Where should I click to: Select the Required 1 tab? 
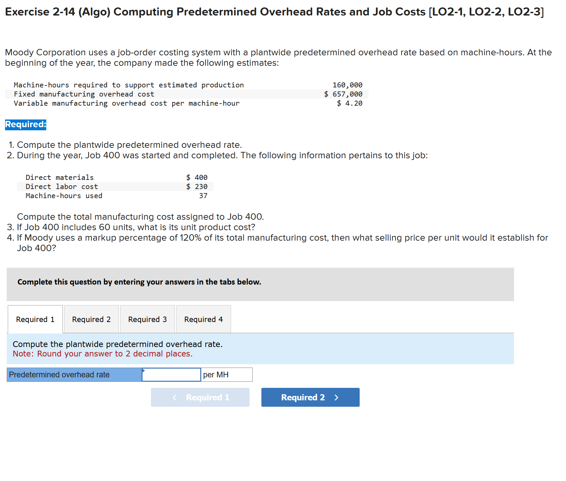[x=34, y=319]
